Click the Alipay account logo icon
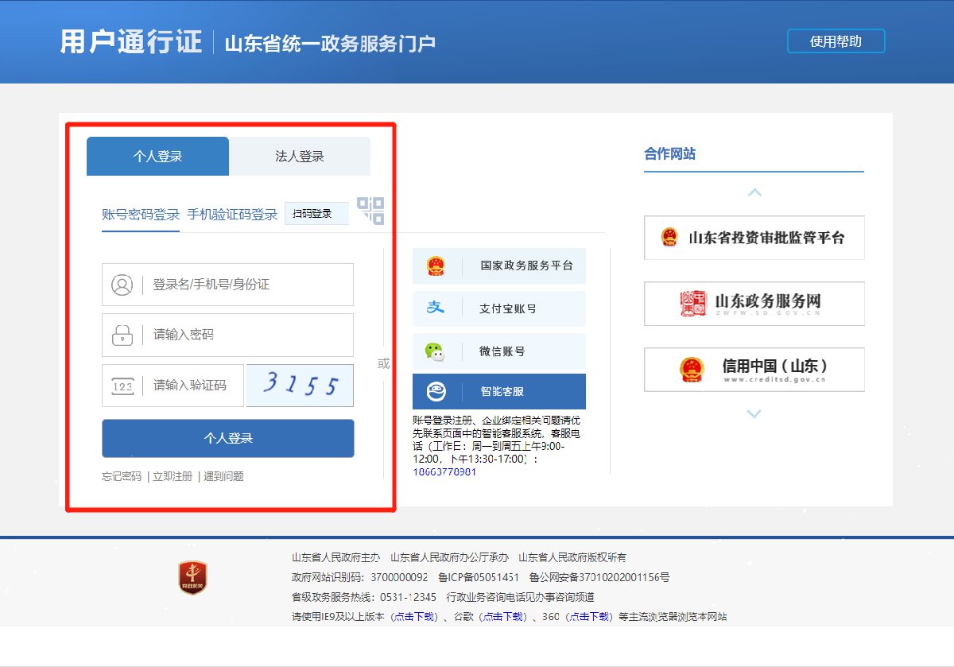 coord(436,308)
